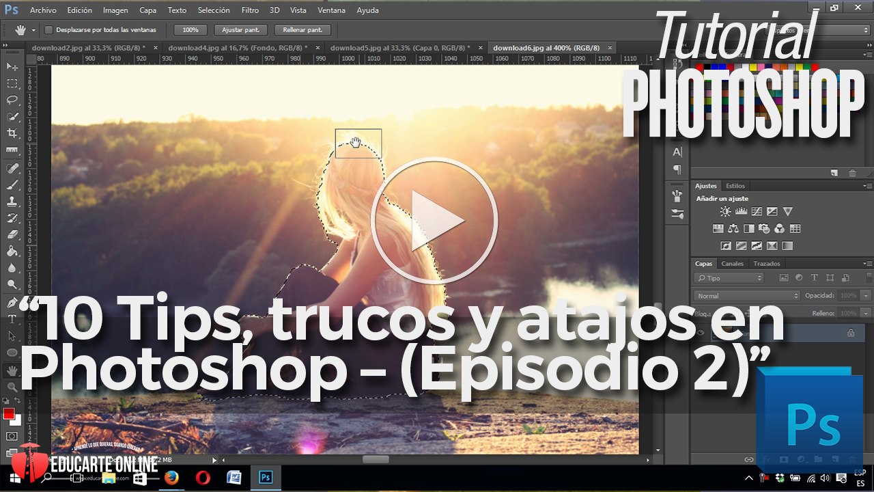Viewport: 874px width, 492px height.
Task: Open Firefox from the taskbar
Action: (171, 477)
